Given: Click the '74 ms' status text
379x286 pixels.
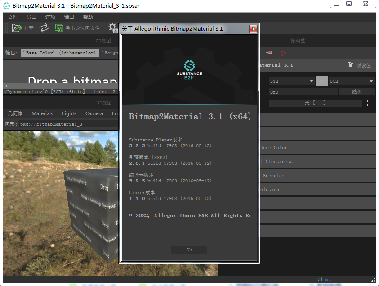Looking at the screenshot, I should [324, 280].
